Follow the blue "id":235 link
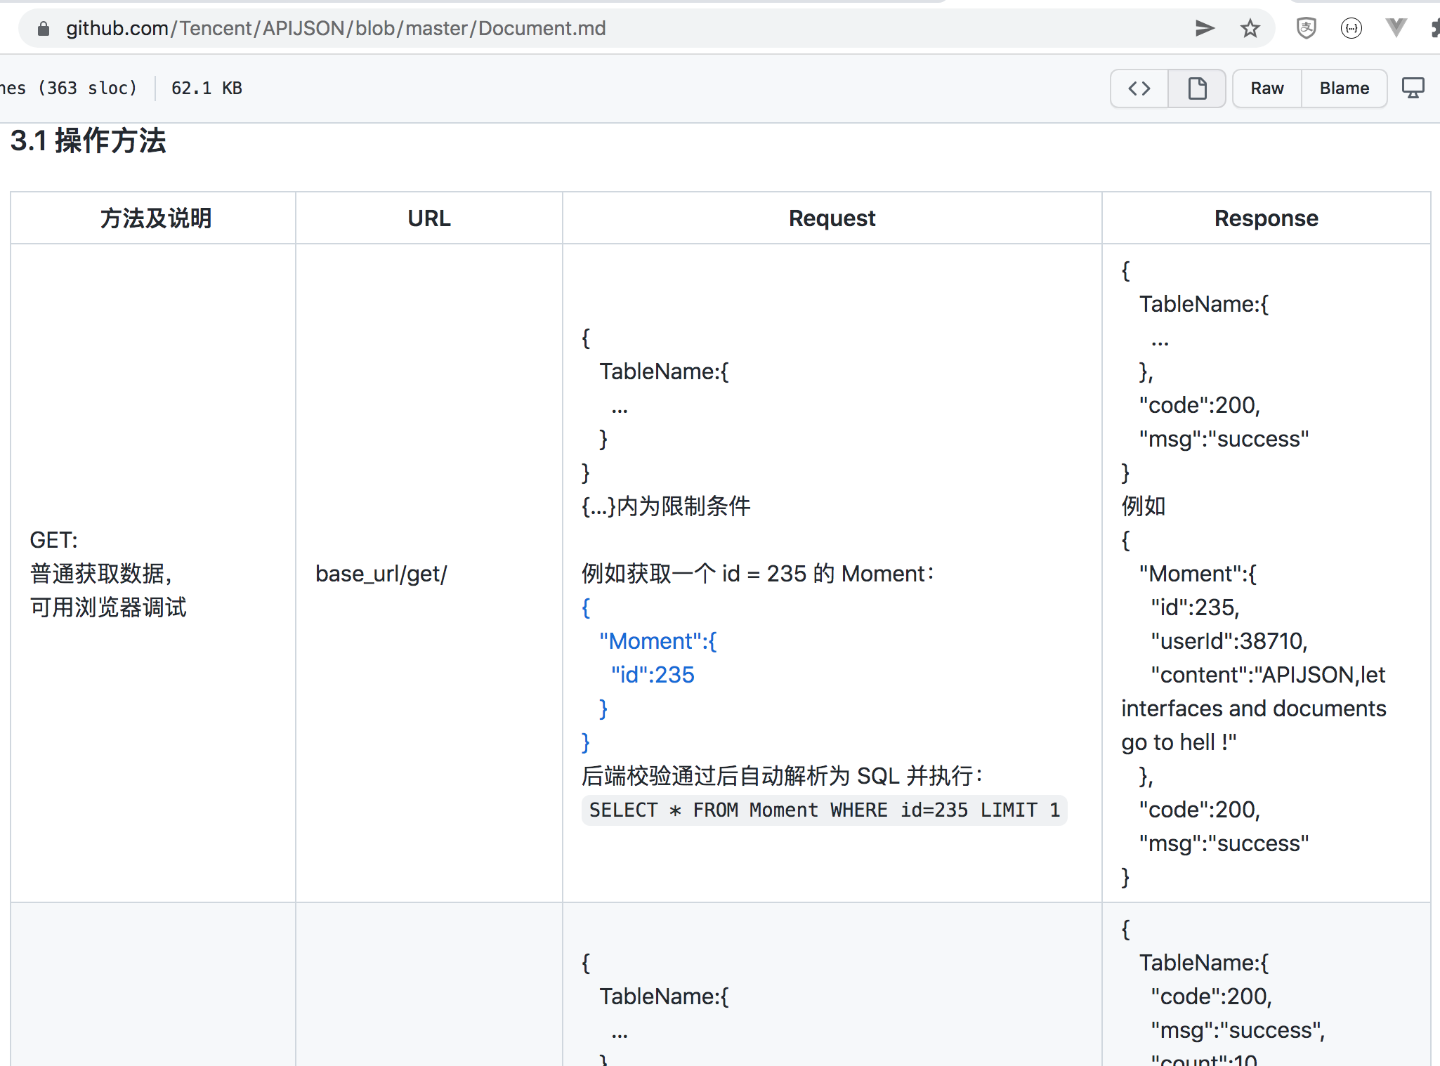Image resolution: width=1440 pixels, height=1066 pixels. click(652, 675)
